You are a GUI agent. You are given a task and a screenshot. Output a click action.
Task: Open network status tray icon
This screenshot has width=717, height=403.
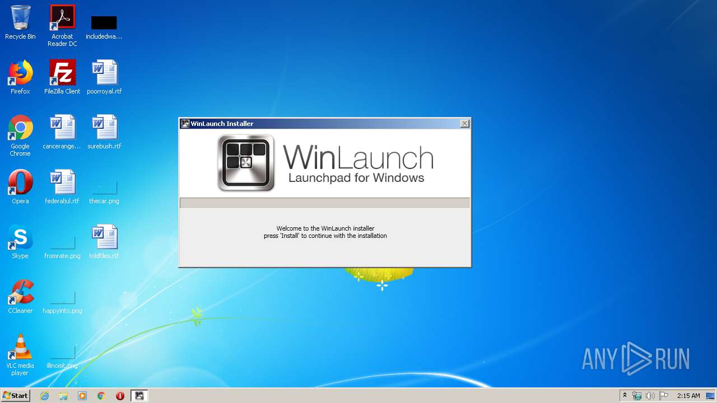click(x=637, y=396)
